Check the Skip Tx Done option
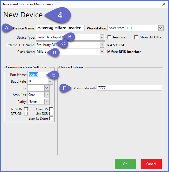The image size is (169, 172). click(51, 118)
